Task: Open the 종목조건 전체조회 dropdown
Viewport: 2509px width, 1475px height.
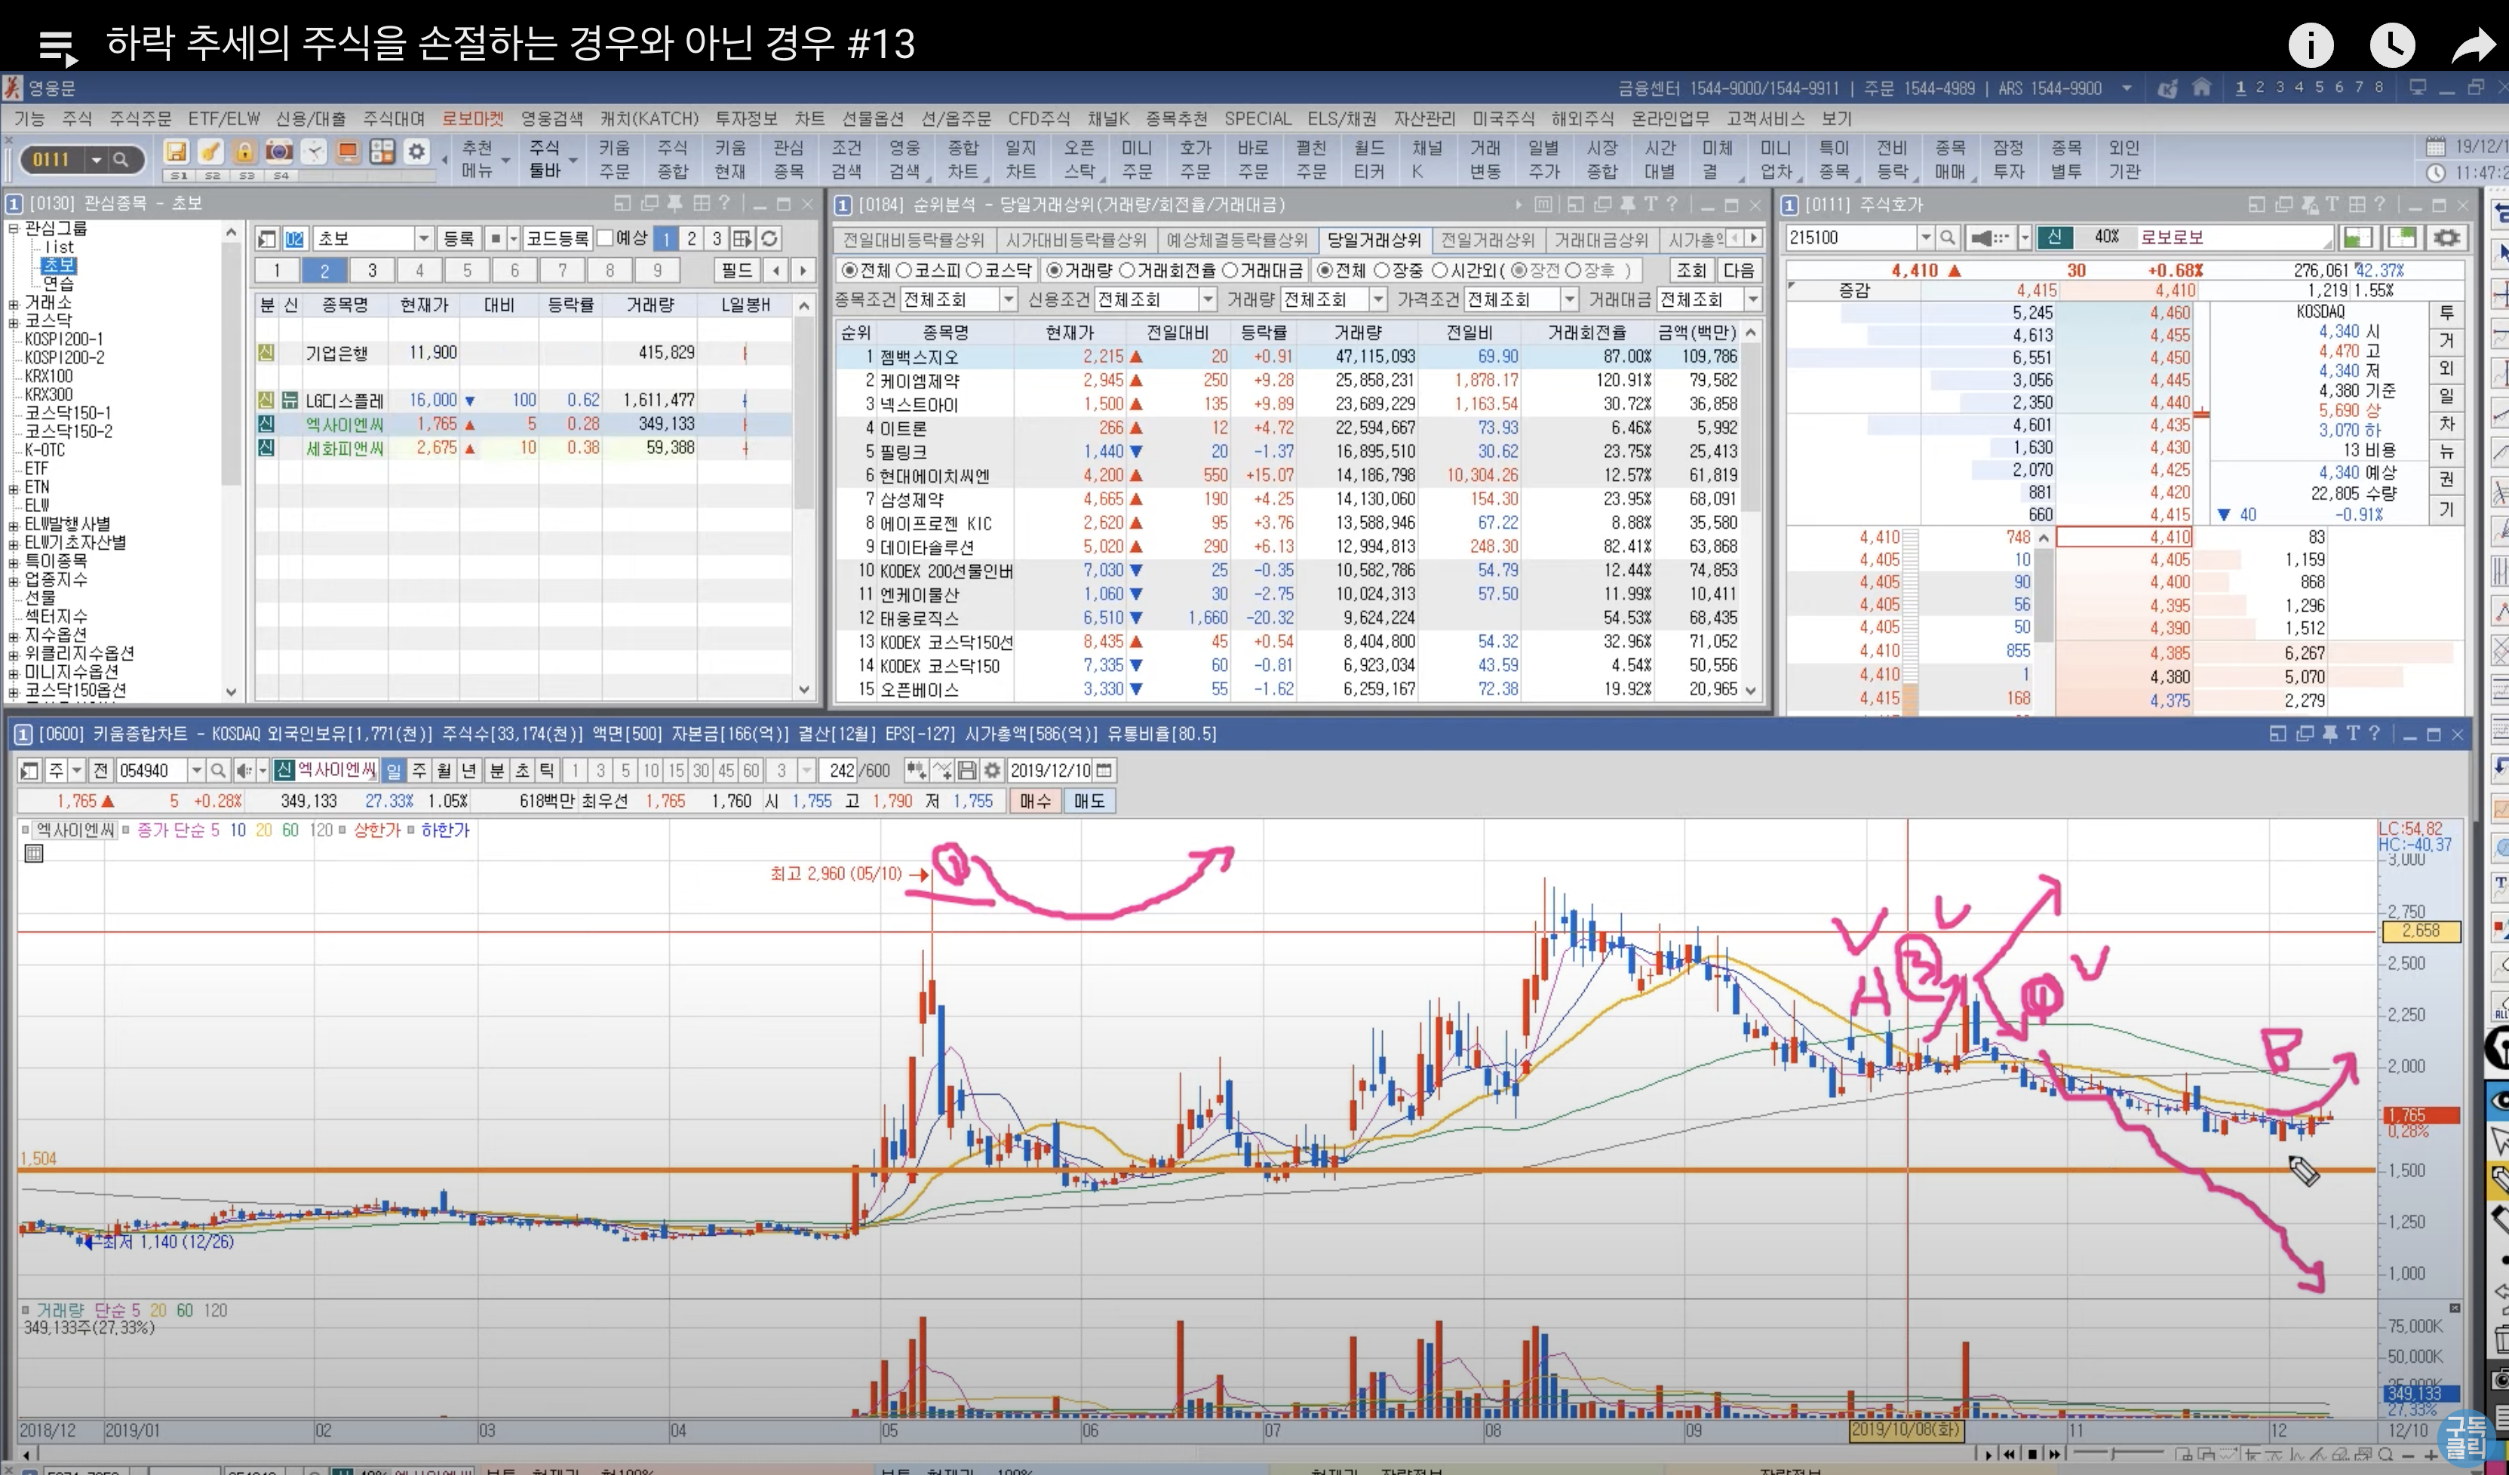Action: click(1008, 299)
